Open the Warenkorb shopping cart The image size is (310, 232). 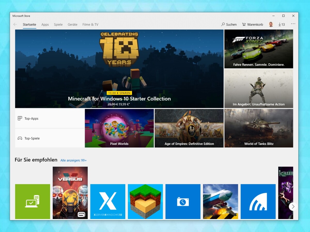tap(252, 24)
